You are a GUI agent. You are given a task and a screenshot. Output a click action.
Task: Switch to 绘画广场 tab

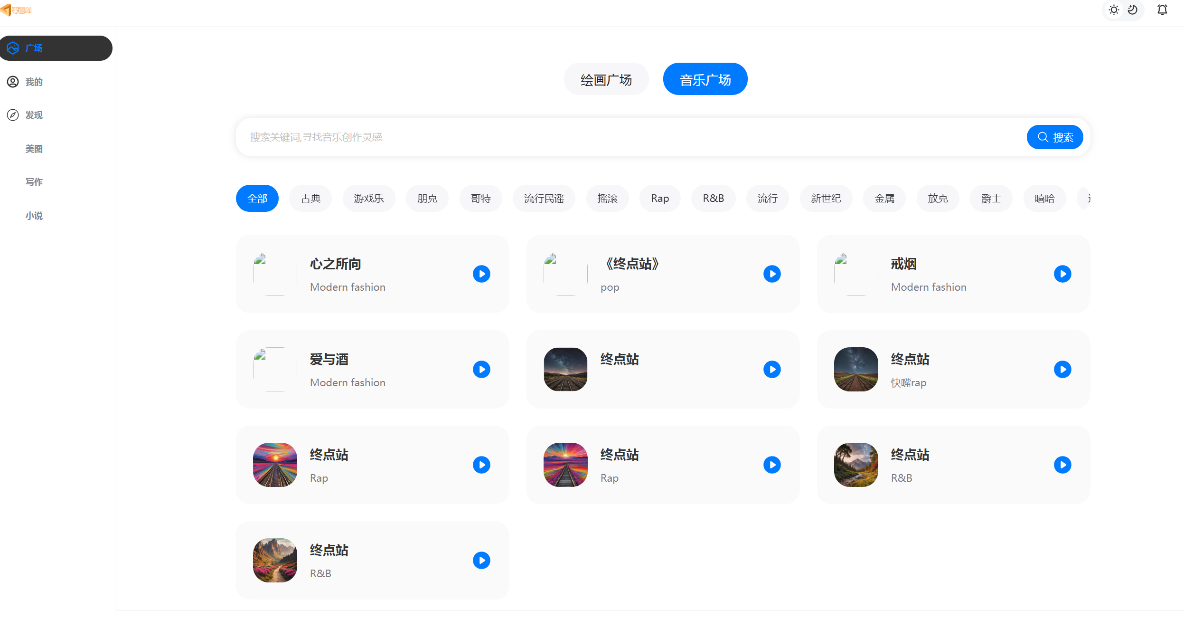pyautogui.click(x=609, y=78)
